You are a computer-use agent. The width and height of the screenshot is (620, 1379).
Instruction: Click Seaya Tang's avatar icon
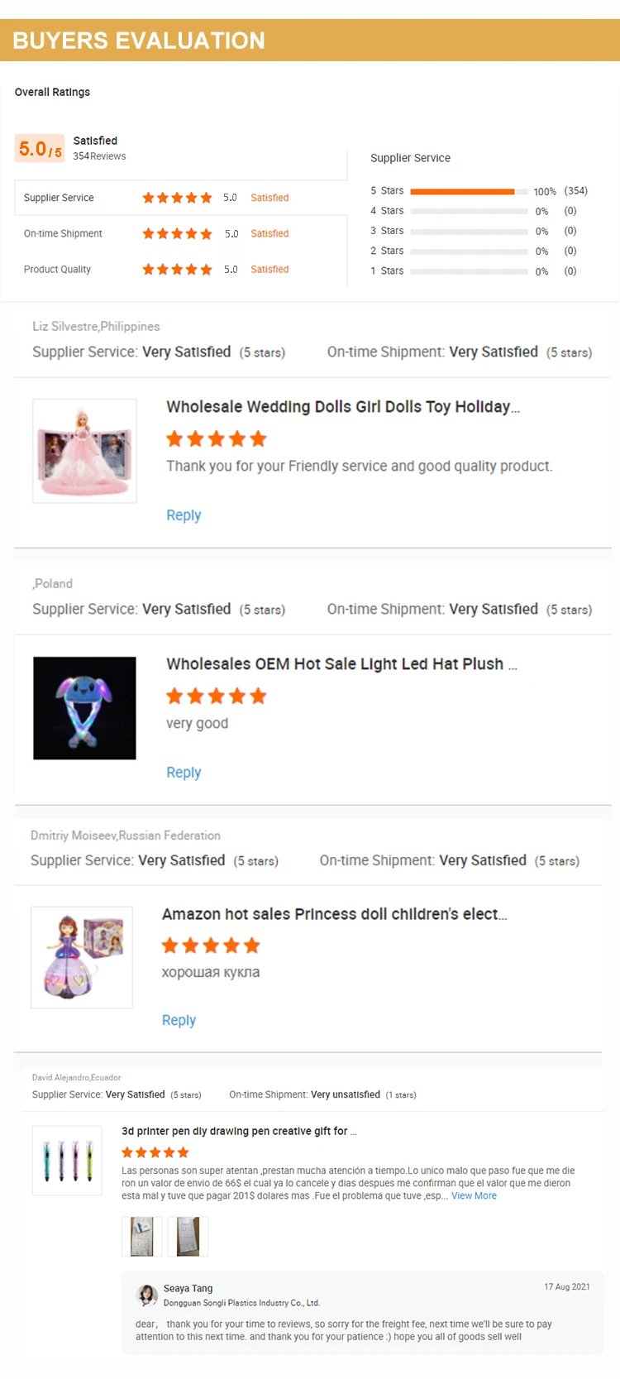pyautogui.click(x=147, y=1295)
